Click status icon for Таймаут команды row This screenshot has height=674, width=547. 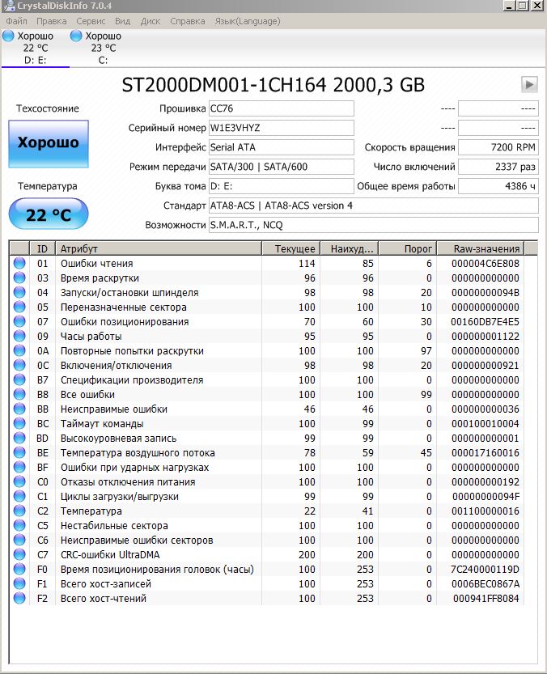[x=19, y=423]
